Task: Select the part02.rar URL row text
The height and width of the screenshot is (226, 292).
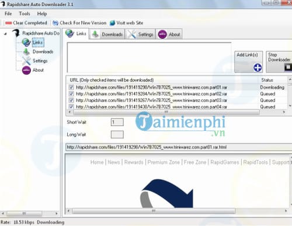Action: tap(151, 93)
